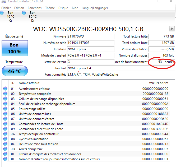Click the Fonctionnalités field with S.M.A.R.T., TRIM
The image size is (176, 167).
121,75
